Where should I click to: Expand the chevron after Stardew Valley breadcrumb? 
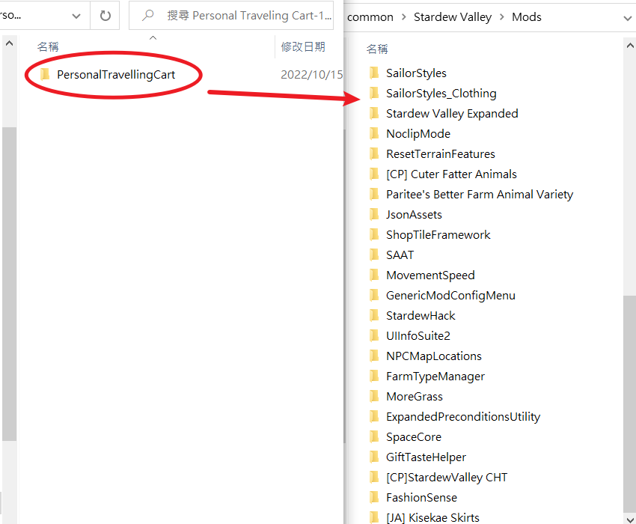502,17
